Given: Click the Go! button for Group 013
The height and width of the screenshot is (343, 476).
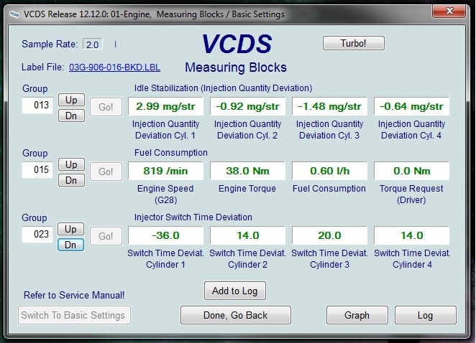Looking at the screenshot, I should tap(106, 107).
